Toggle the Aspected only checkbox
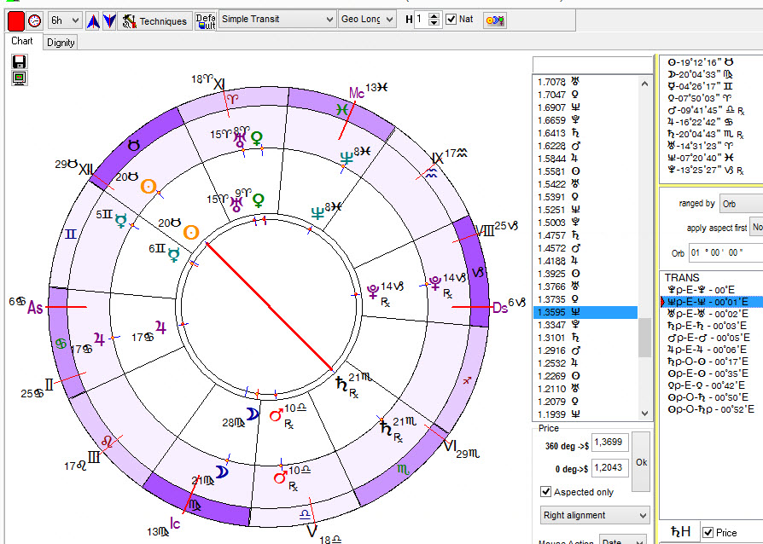The width and height of the screenshot is (763, 544). (x=546, y=492)
